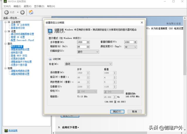Select 配置 Surround、PhysX in tree
This screenshot has height=134, width=187.
tap(22, 40)
